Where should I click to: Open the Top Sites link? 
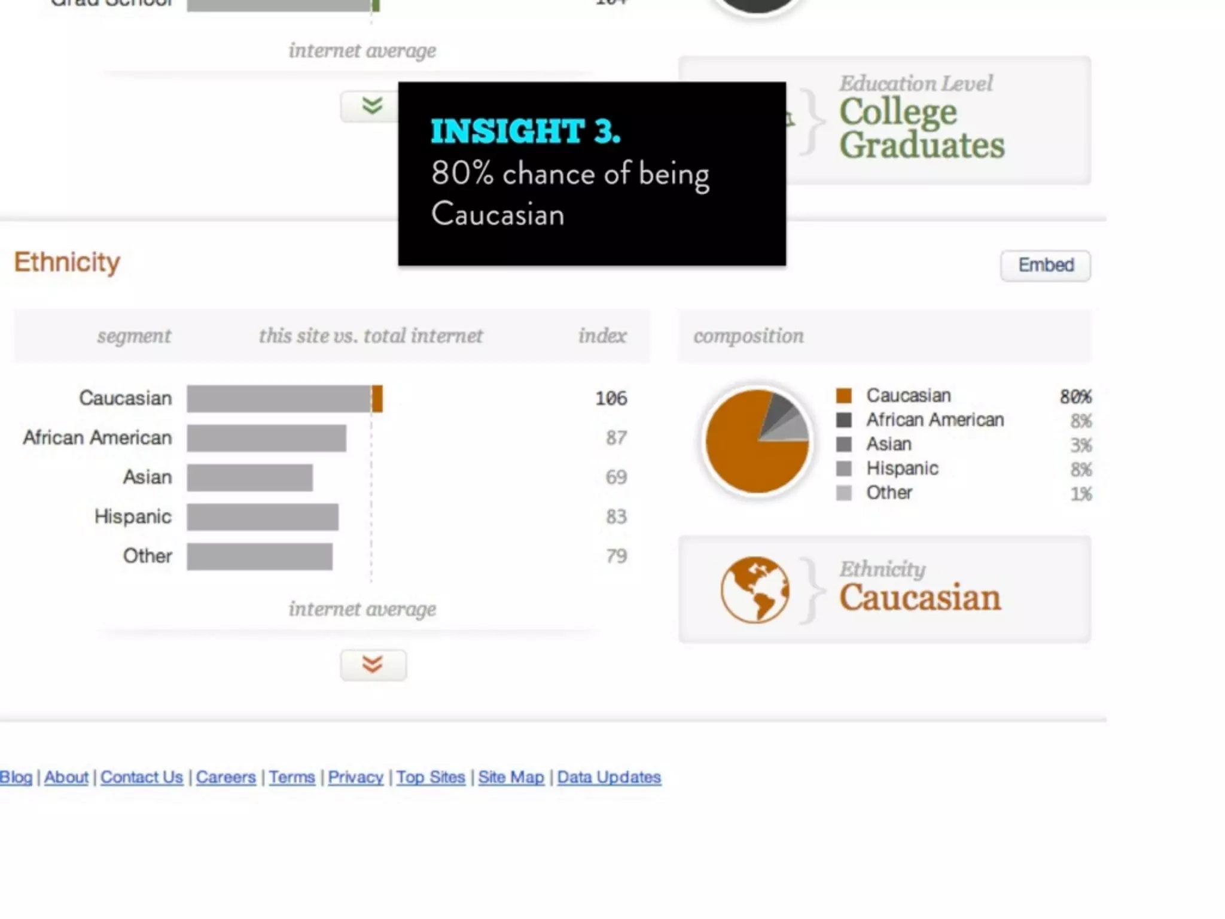431,777
